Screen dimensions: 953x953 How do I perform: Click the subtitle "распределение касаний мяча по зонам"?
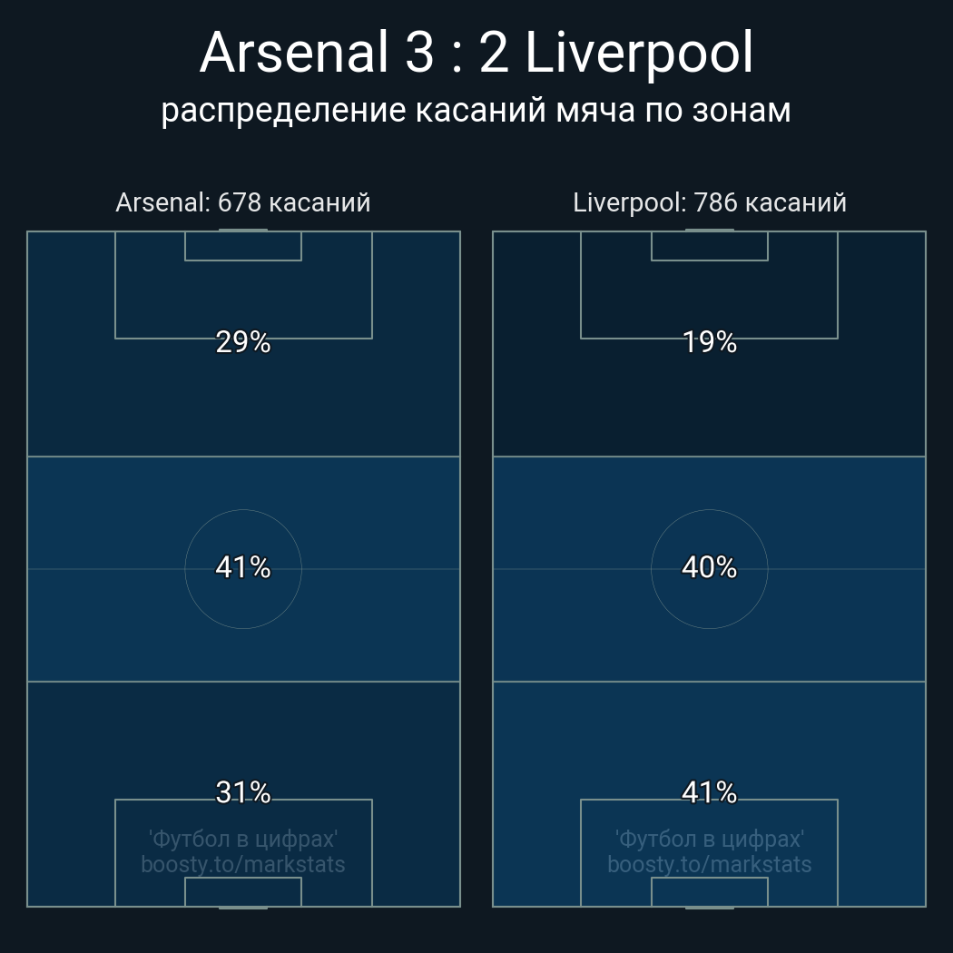[476, 111]
